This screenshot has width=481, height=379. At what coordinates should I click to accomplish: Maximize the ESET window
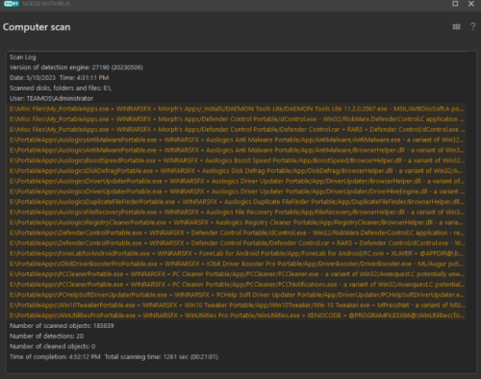455,4
